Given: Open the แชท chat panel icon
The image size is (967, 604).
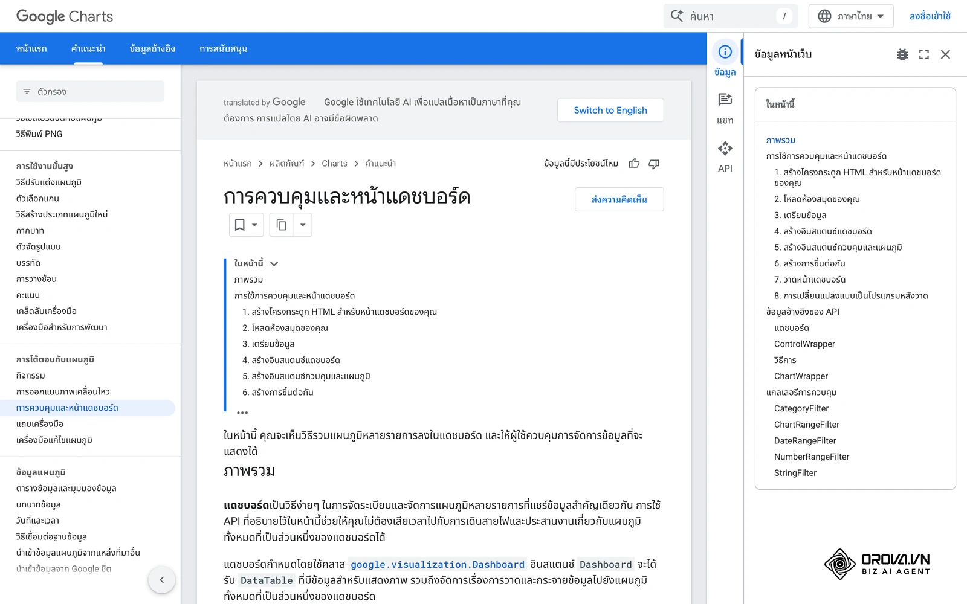Looking at the screenshot, I should (725, 100).
